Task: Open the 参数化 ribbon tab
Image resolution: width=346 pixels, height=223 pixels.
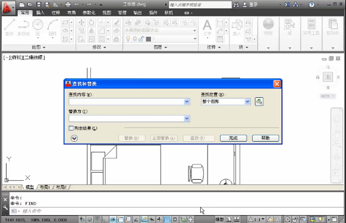Action: point(89,13)
